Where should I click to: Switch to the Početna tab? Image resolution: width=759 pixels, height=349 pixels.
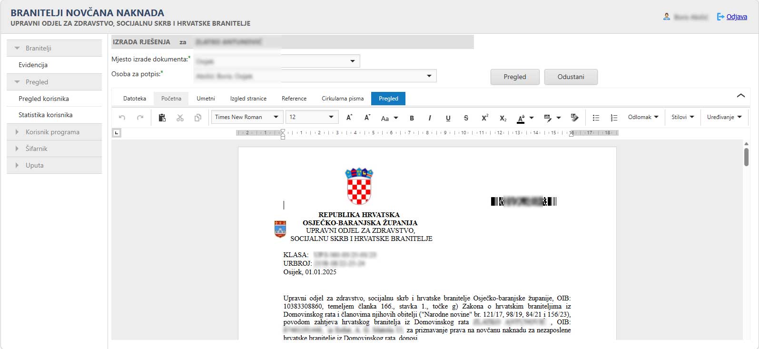(x=171, y=99)
